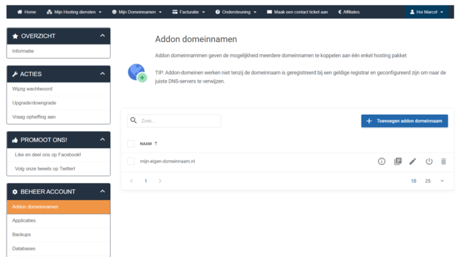Viewport: 459px width, 257px height.
Task: Open logs icon for mijn-eigen-domeinnaam.nl row
Action: 397,161
